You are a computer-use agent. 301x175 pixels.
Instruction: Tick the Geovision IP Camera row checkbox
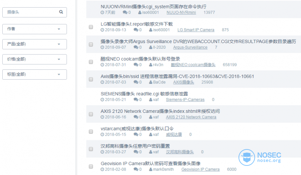pos(91,166)
